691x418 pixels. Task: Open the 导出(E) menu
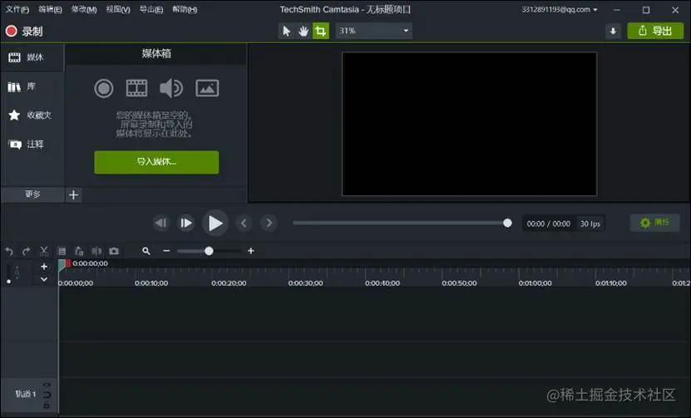[151, 9]
